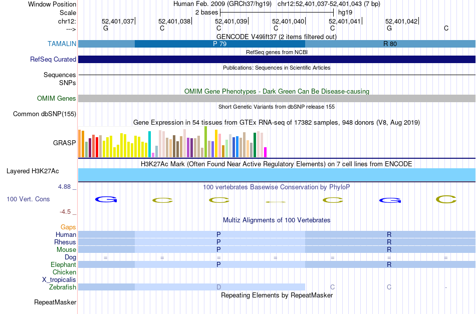Click the P 79 codon in TAMALIN track
The width and height of the screenshot is (476, 314).
point(220,44)
